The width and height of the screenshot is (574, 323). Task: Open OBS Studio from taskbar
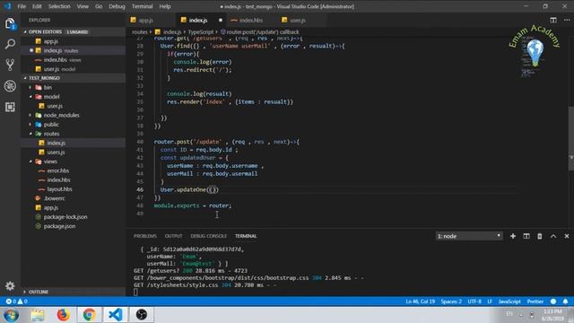[x=142, y=315]
